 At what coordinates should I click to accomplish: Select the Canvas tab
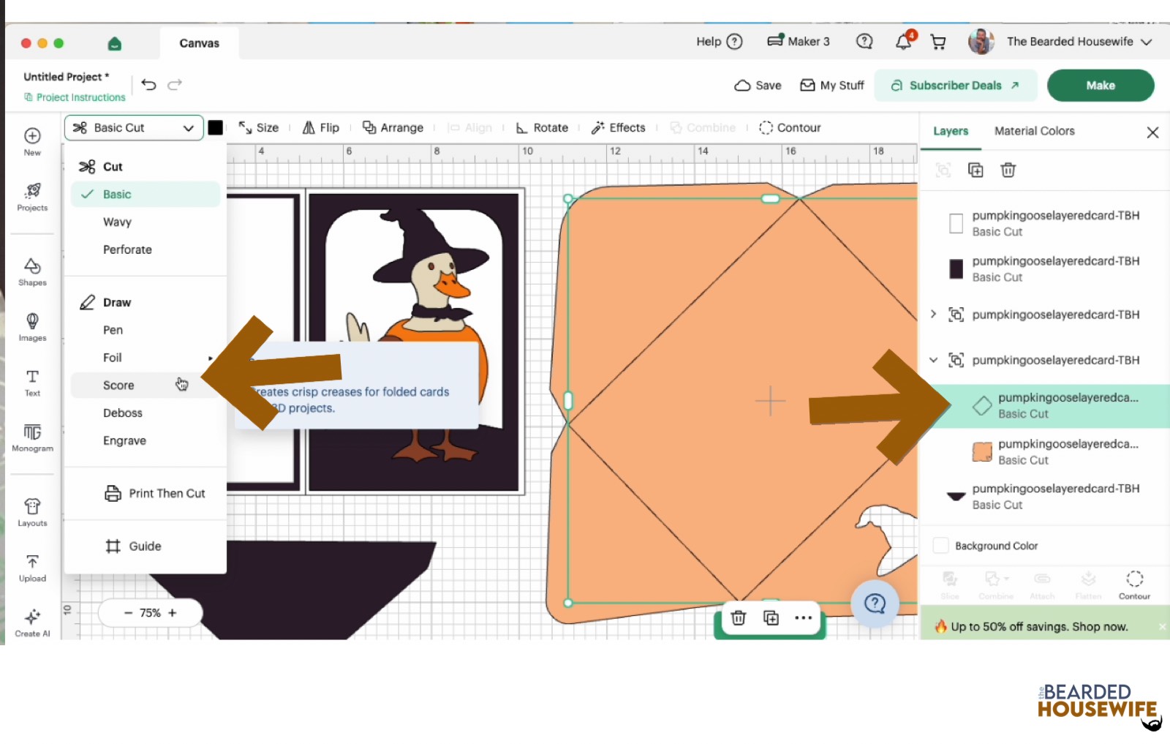click(199, 43)
